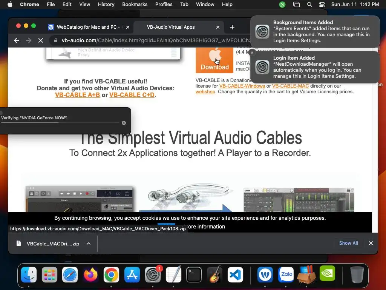Click the date and time in menu bar
This screenshot has width=386, height=290.
[355, 5]
